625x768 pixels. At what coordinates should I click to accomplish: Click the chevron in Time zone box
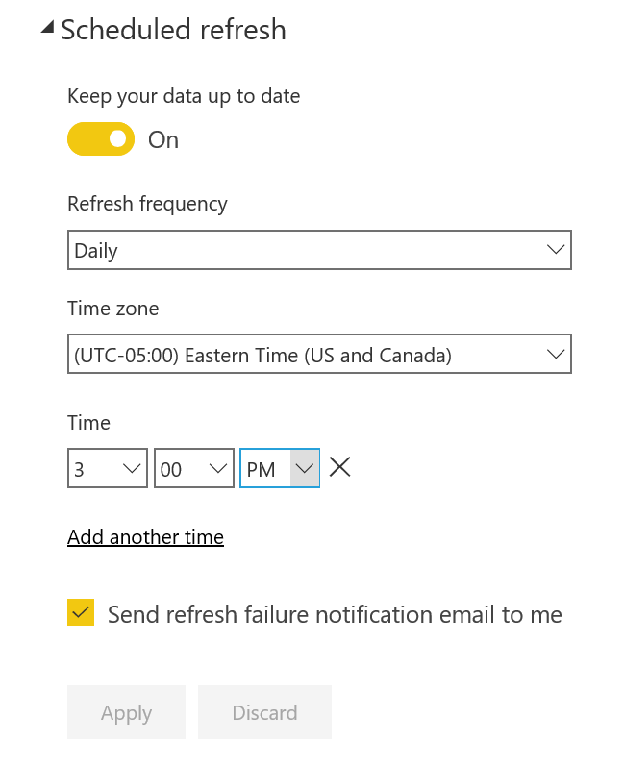tap(556, 354)
